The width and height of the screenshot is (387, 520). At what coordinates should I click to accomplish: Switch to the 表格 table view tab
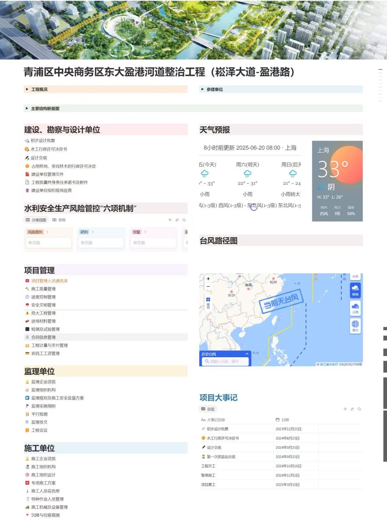pyautogui.click(x=59, y=220)
